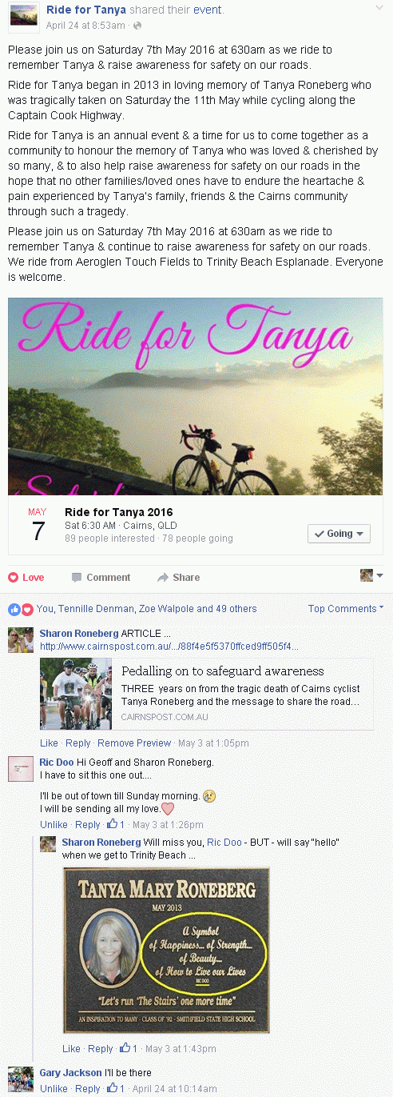Screen dimensions: 393x1097
Task: Open the cairnspost.com.au article URL link
Action: click(x=169, y=646)
